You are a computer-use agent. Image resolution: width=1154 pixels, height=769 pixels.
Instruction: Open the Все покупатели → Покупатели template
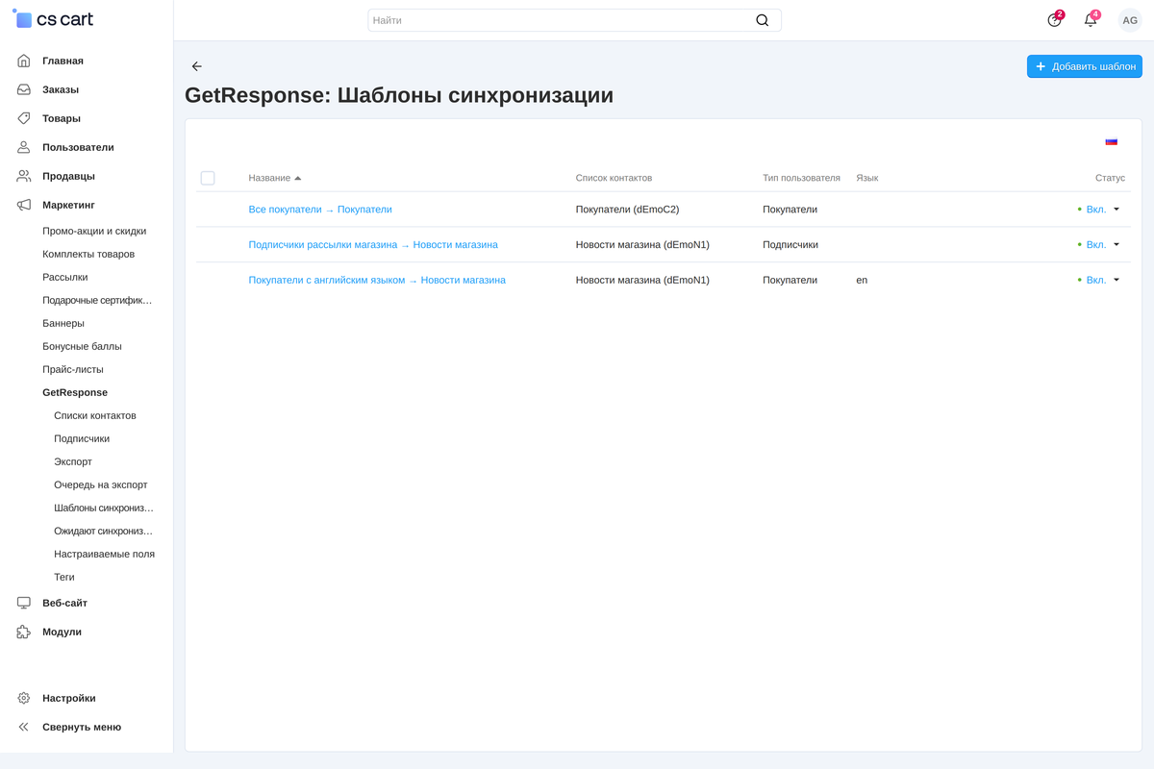tap(320, 210)
